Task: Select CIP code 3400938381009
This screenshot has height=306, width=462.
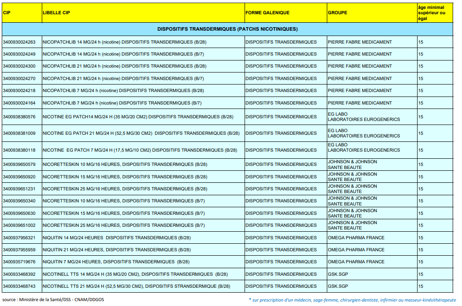Action: tap(19, 133)
